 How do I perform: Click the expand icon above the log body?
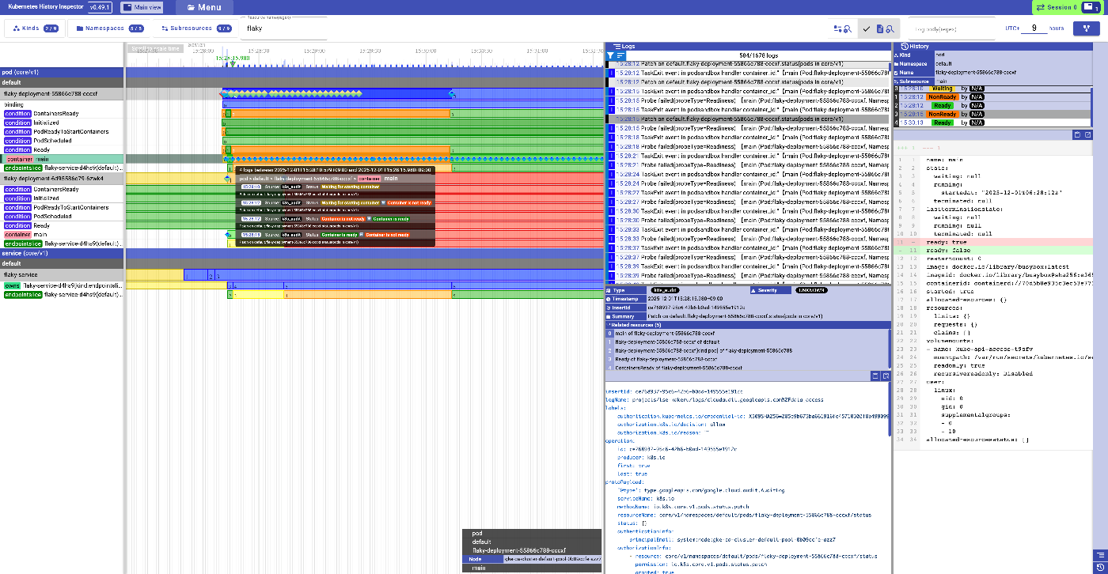pos(886,376)
